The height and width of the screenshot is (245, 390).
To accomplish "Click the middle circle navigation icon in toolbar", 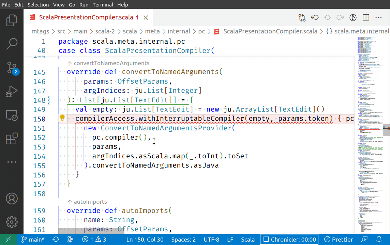I will (x=328, y=17).
